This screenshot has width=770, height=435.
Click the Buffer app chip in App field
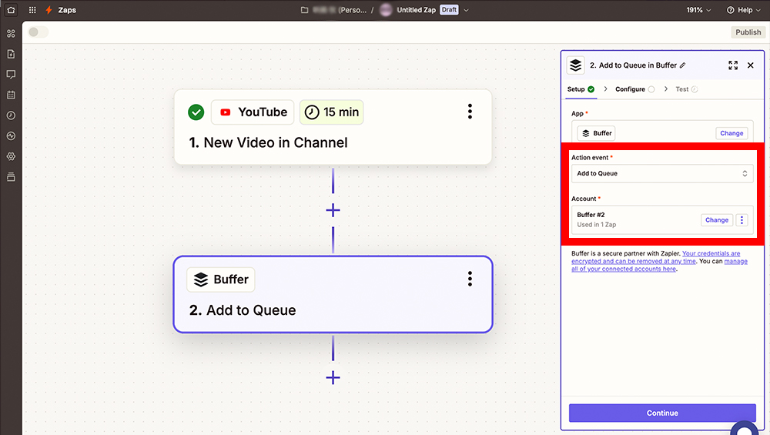(x=596, y=133)
